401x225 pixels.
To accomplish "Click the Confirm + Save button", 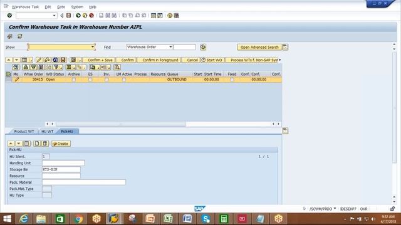I will (99, 60).
